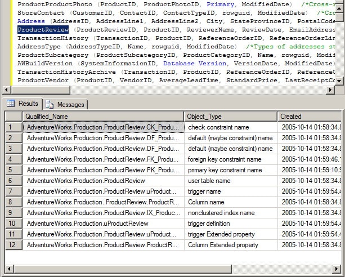345x277 pixels.
Task: Select the 'check constraint name' cell
Action: (x=231, y=127)
